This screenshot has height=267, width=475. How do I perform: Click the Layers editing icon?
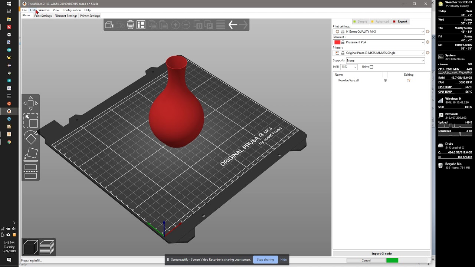click(x=220, y=25)
